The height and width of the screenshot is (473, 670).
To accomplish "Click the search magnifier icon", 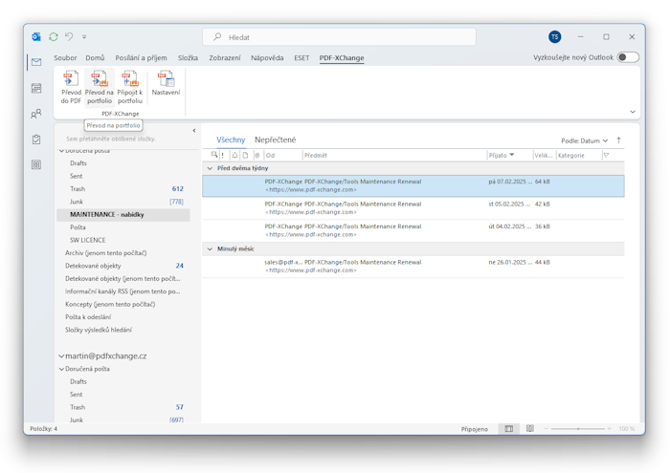I will coord(217,37).
